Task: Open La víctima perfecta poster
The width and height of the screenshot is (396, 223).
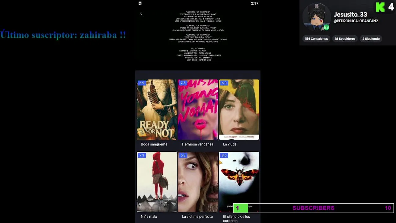Action: 198,182
